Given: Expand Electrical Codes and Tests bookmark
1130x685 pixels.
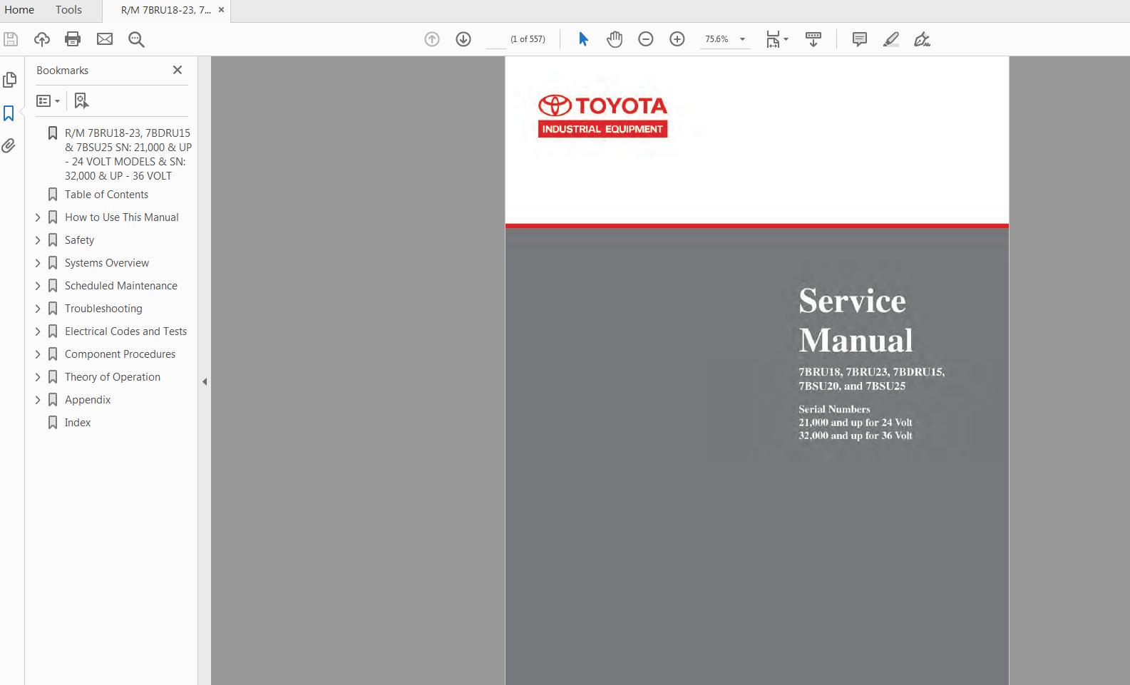Looking at the screenshot, I should [x=38, y=331].
